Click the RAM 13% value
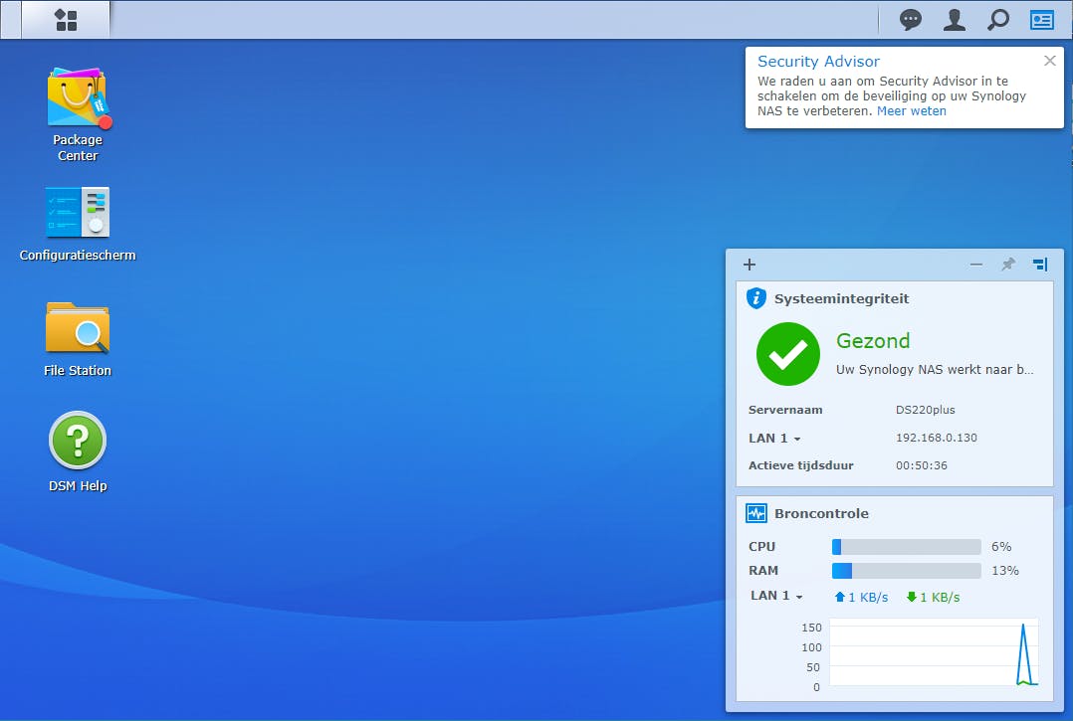The width and height of the screenshot is (1073, 721). tap(1004, 571)
